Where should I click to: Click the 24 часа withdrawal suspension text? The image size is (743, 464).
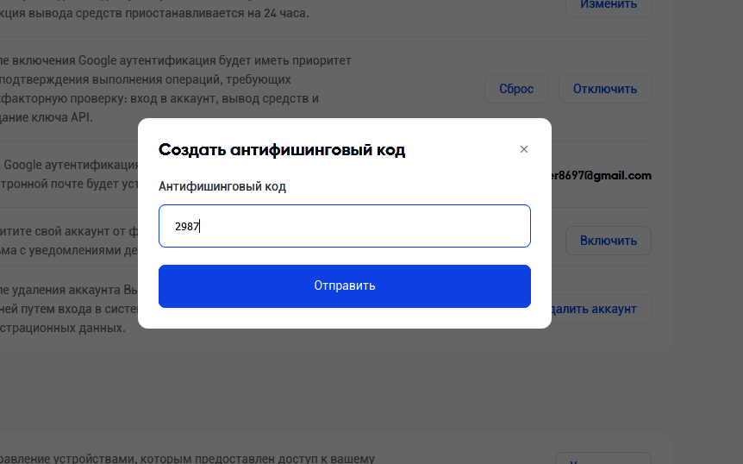[155, 13]
